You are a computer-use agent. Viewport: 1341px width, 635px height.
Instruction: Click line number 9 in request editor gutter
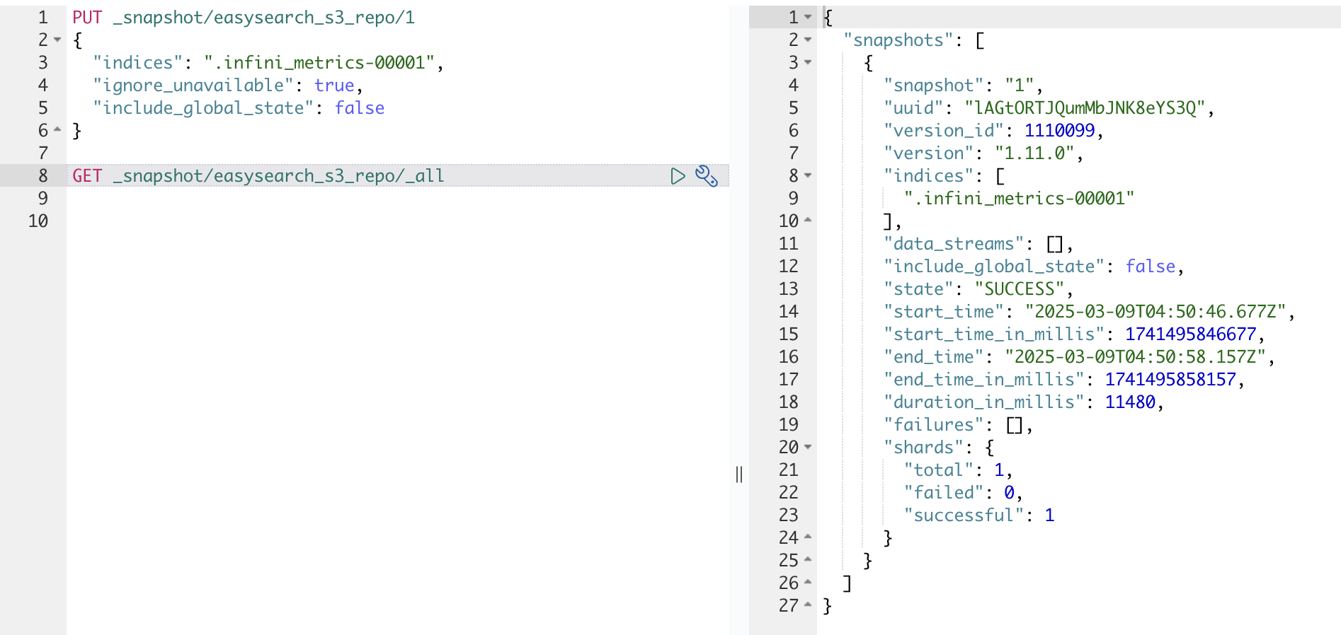click(43, 199)
